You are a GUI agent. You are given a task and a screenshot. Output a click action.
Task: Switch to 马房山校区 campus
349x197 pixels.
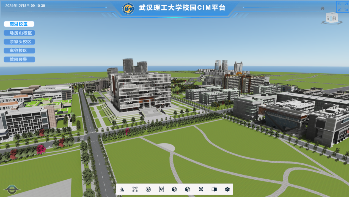(19, 33)
